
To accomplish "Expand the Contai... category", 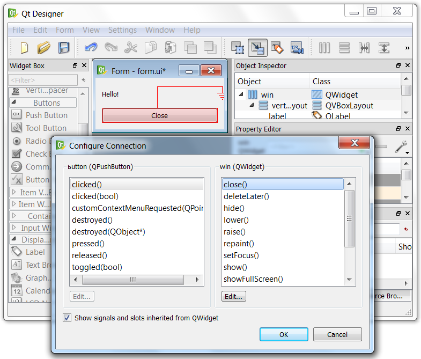I will click(14, 216).
